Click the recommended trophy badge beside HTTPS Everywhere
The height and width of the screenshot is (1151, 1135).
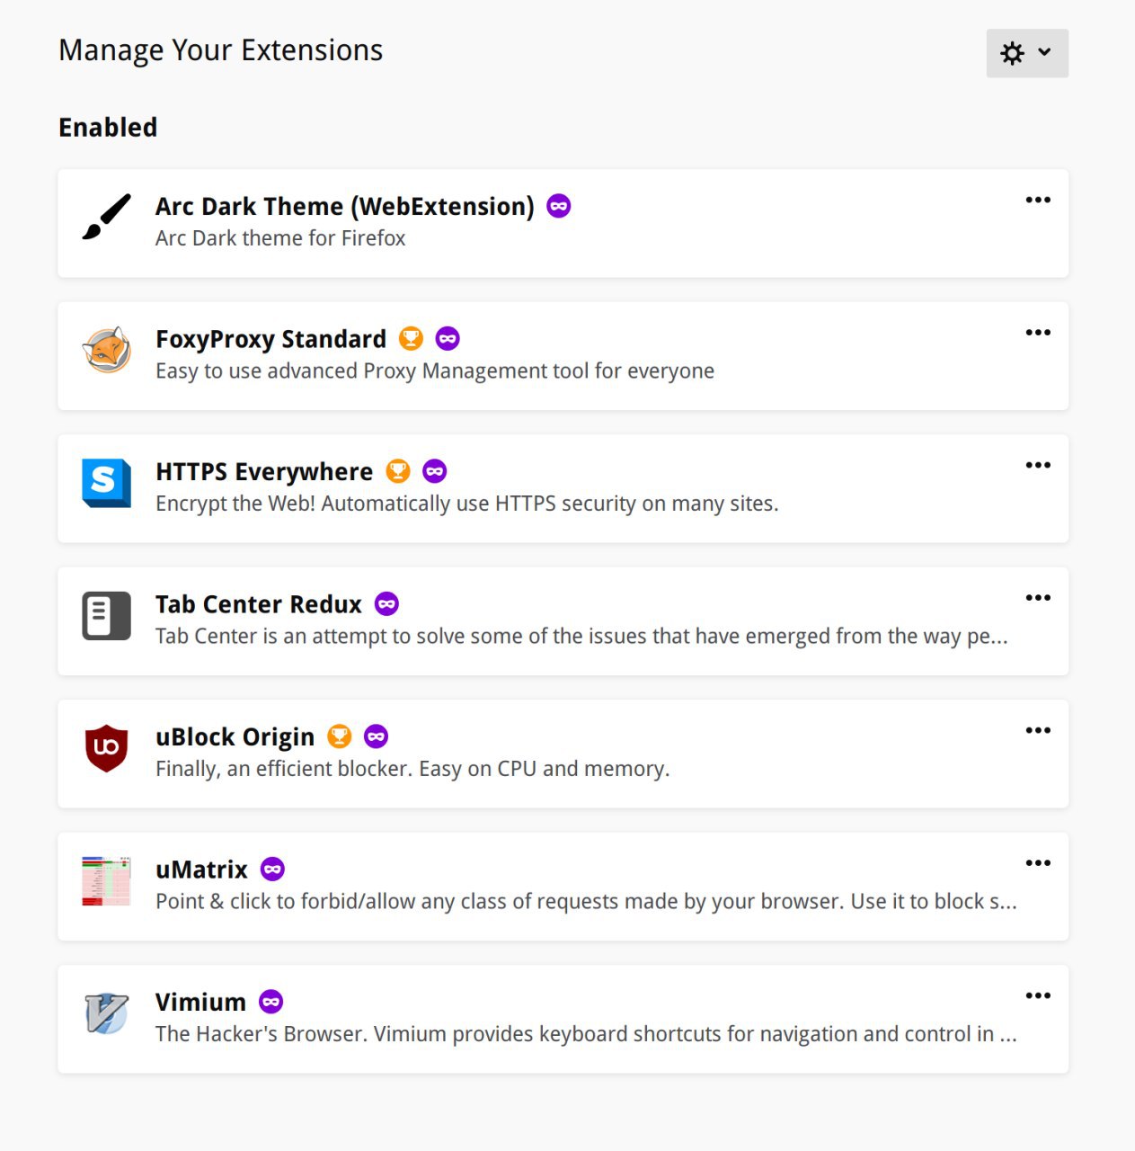(x=398, y=471)
